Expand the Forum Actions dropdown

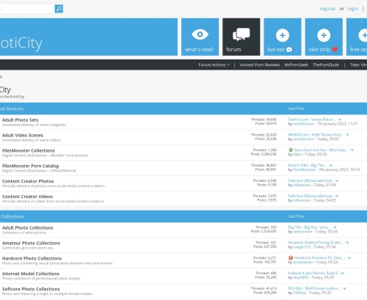[x=214, y=65]
